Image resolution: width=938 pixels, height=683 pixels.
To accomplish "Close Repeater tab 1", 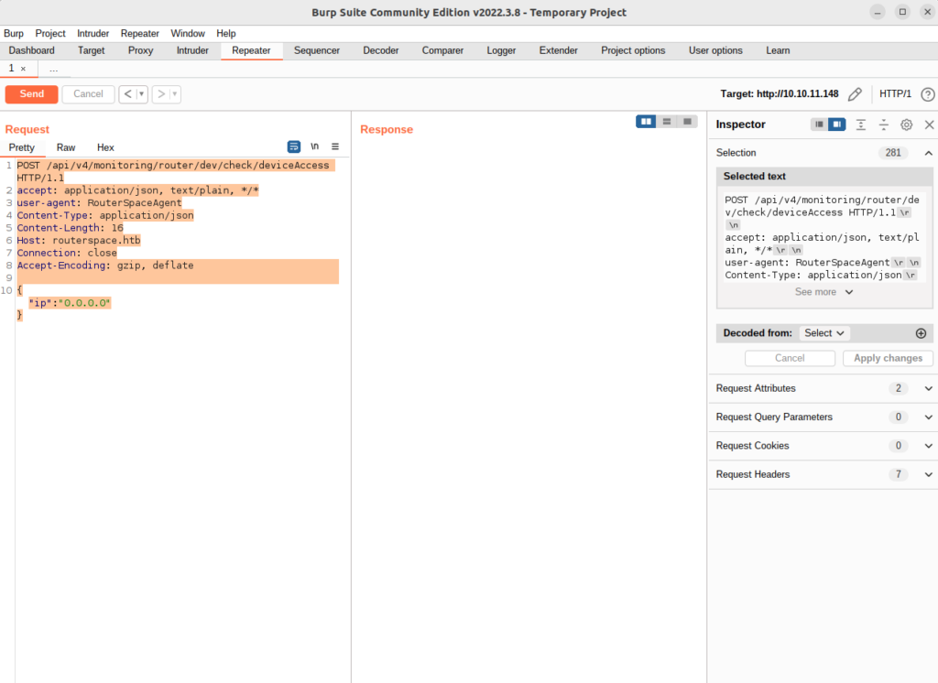I will click(x=23, y=69).
